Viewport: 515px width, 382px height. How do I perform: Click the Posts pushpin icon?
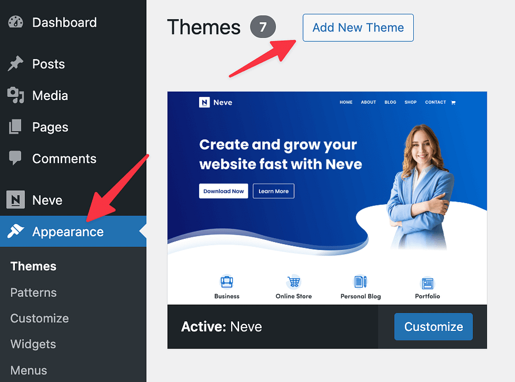(15, 64)
